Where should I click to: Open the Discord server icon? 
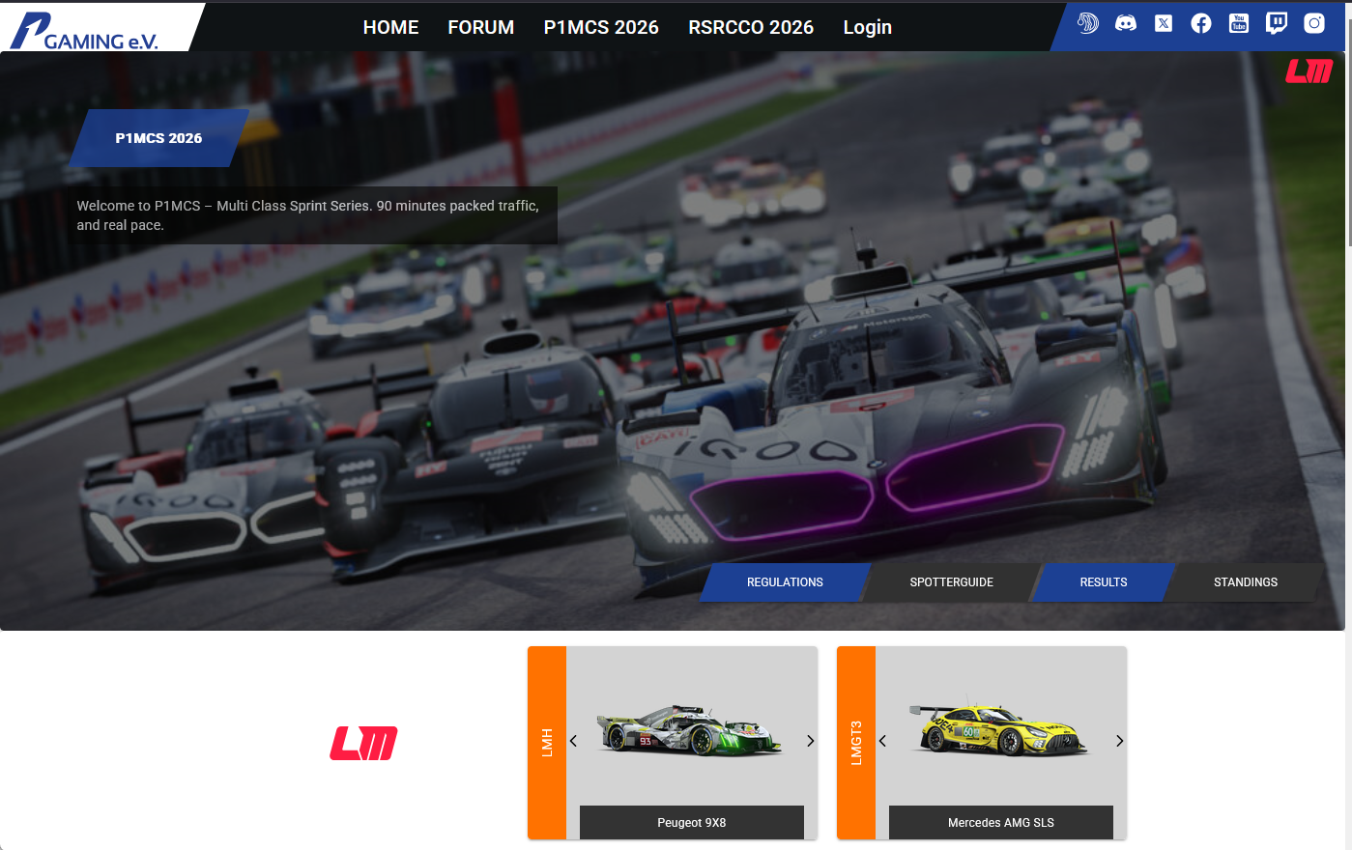(1126, 23)
